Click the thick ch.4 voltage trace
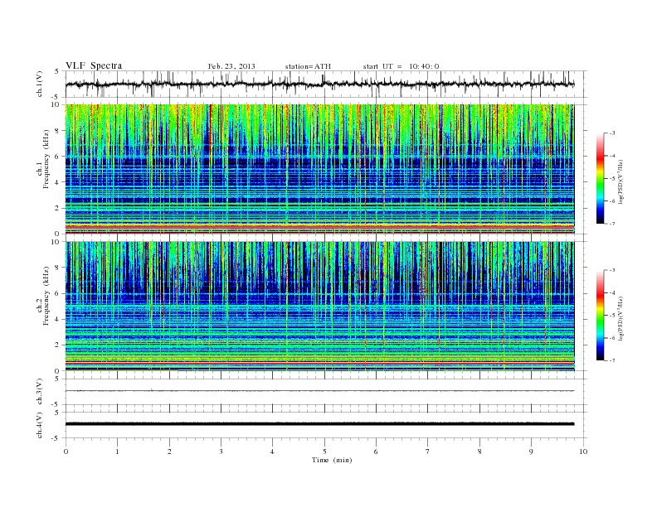Viewport: 657px width, 507px height. tap(319, 424)
